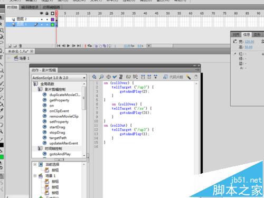Enable onion skin outlines icon
The image size is (264, 198).
(100, 46)
